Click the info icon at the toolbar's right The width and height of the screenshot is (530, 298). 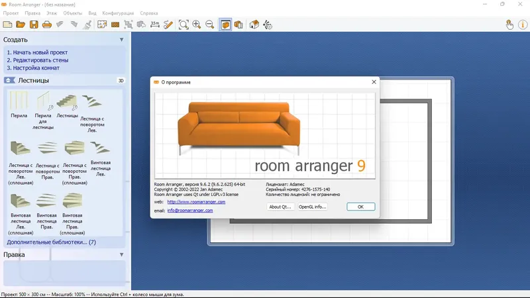coord(523,25)
